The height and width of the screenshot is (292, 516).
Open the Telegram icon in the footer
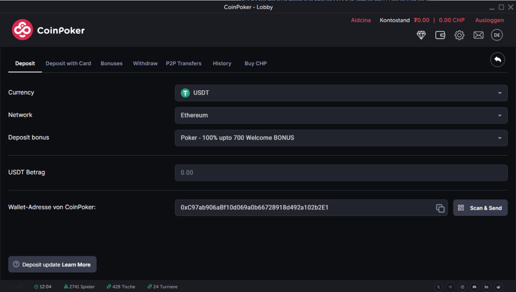[450, 286]
